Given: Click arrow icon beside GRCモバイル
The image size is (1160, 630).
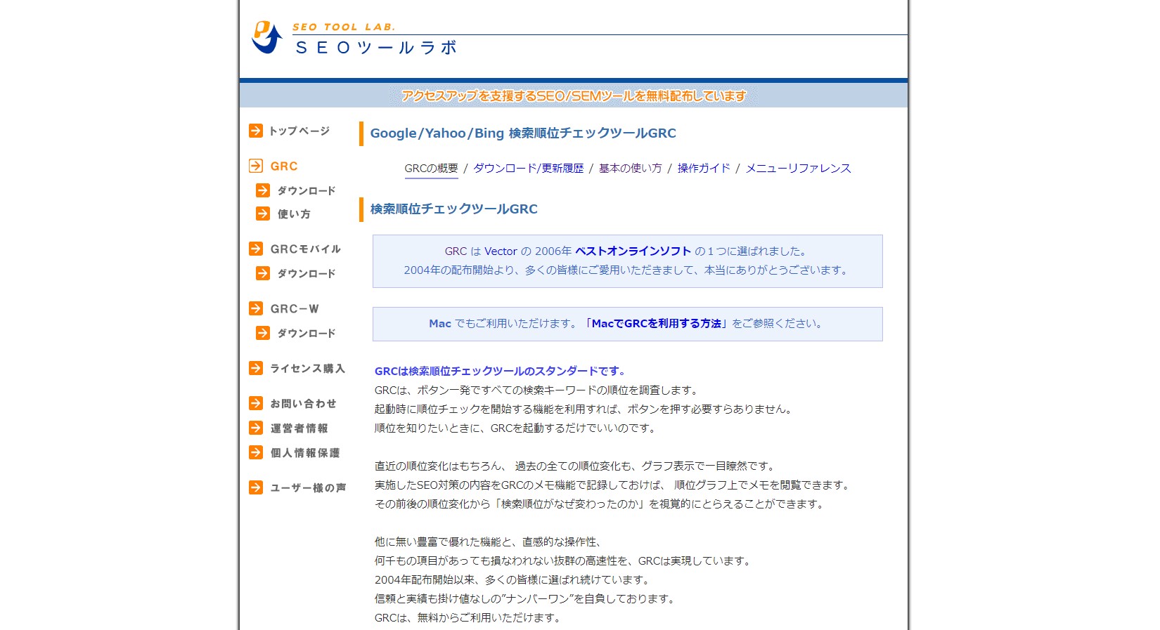Looking at the screenshot, I should (256, 249).
